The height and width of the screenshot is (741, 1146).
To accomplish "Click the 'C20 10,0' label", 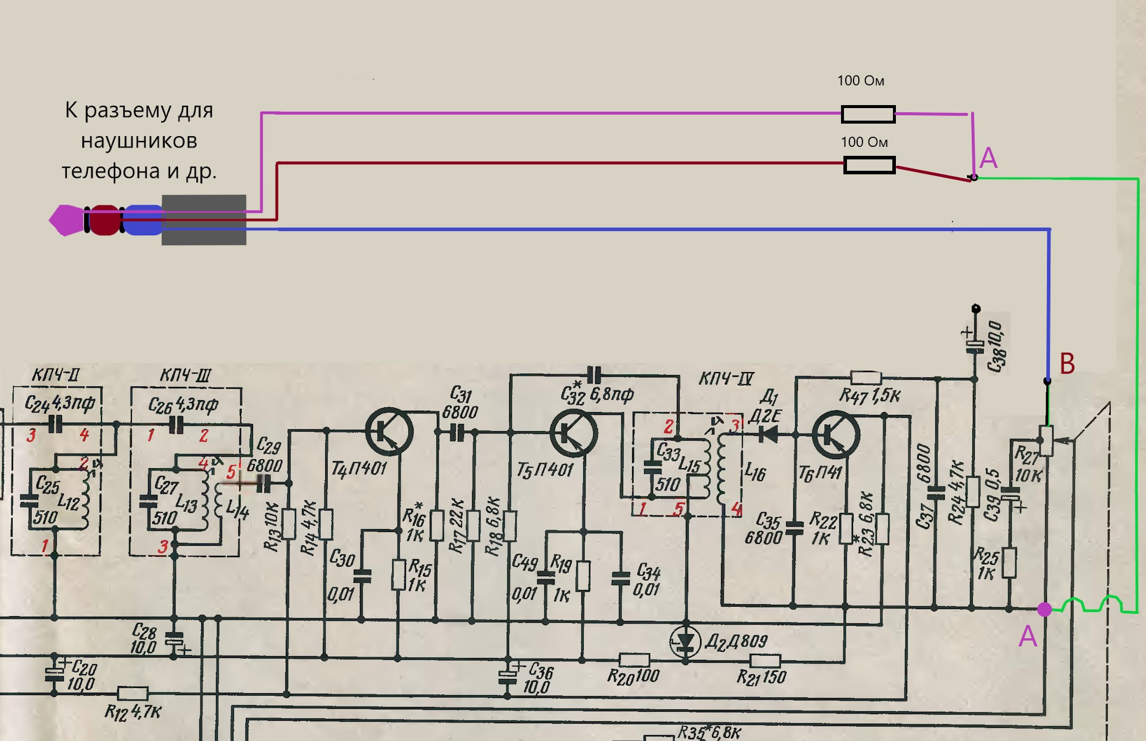I will tap(82, 675).
